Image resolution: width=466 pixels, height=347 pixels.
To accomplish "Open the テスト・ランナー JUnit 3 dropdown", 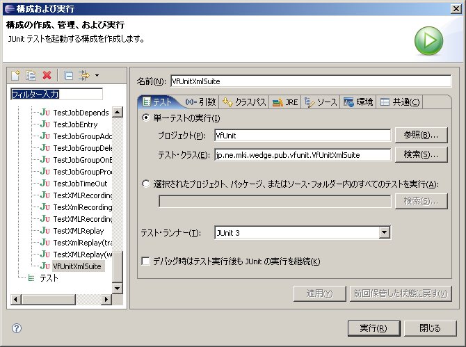I will click(384, 233).
